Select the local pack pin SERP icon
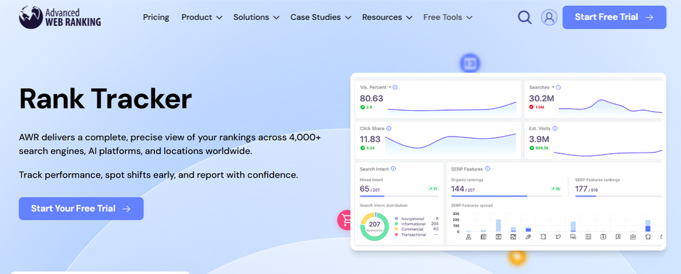The height and width of the screenshot is (274, 681). point(469,237)
